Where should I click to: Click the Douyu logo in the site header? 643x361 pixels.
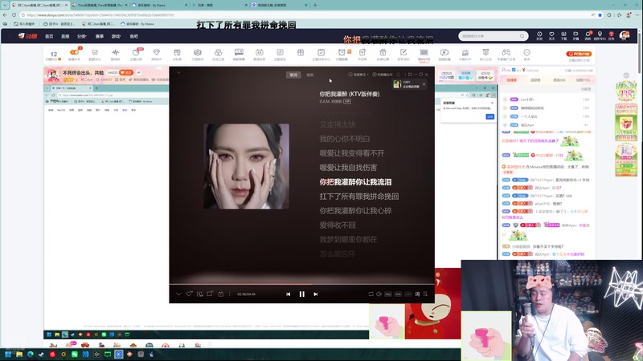click(28, 36)
